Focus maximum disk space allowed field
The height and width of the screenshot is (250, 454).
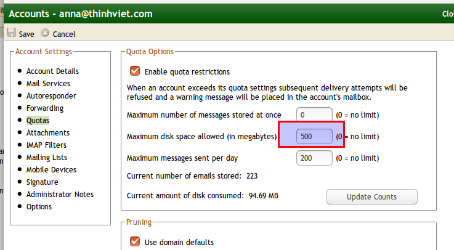(x=314, y=136)
